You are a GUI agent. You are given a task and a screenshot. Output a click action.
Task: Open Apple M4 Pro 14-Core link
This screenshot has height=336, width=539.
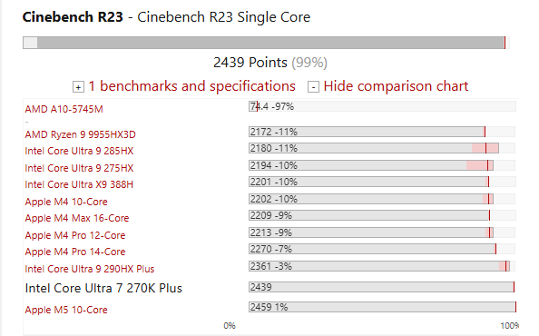click(x=75, y=252)
